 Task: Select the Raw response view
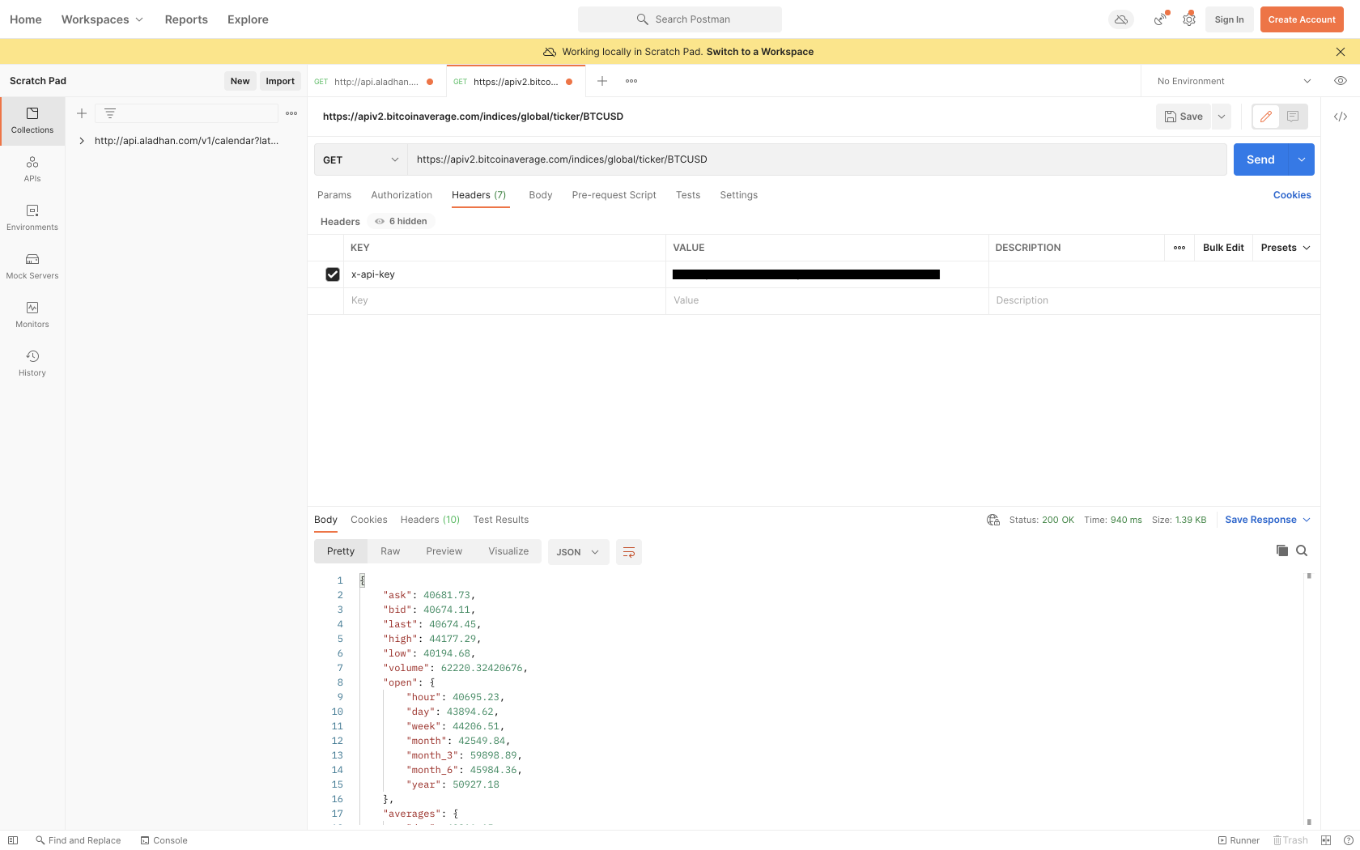[390, 551]
